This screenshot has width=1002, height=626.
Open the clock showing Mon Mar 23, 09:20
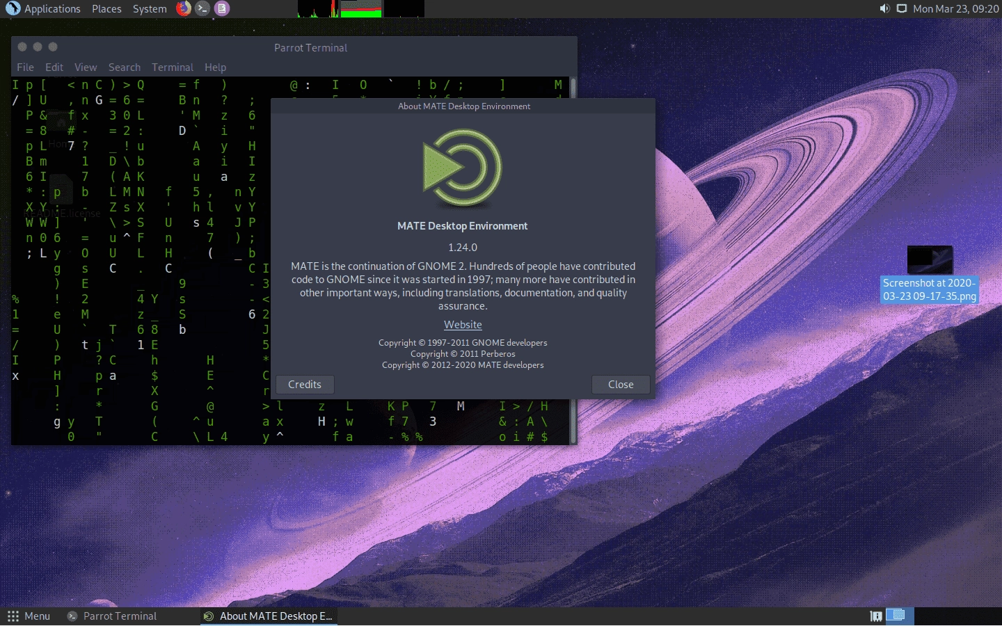click(x=955, y=9)
